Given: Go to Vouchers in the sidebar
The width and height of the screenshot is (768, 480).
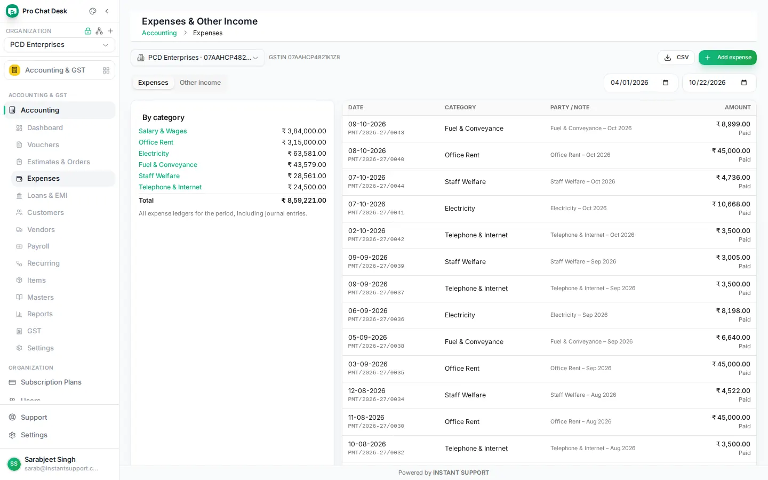Looking at the screenshot, I should (63, 145).
